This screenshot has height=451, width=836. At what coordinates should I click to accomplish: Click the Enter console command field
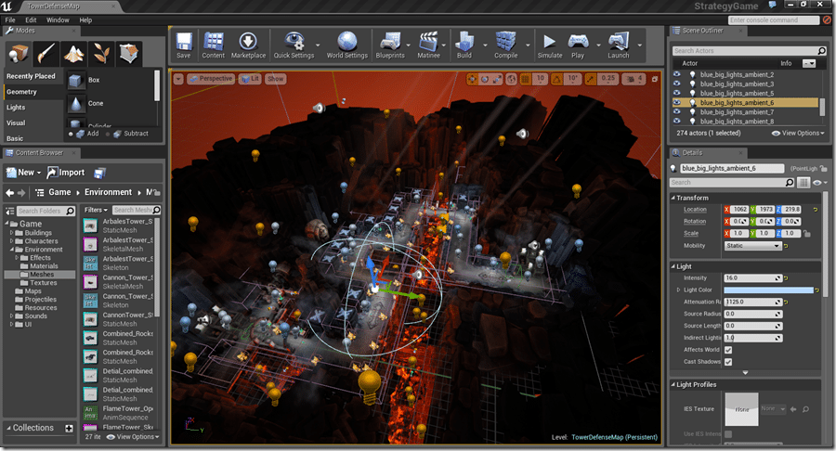[774, 20]
